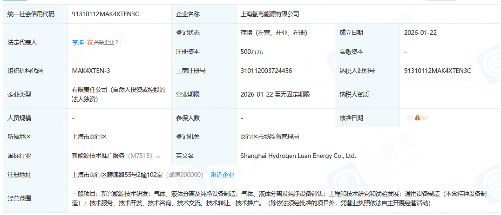Click the 核准日期 label cell
This screenshot has width=501, height=215.
(x=367, y=118)
